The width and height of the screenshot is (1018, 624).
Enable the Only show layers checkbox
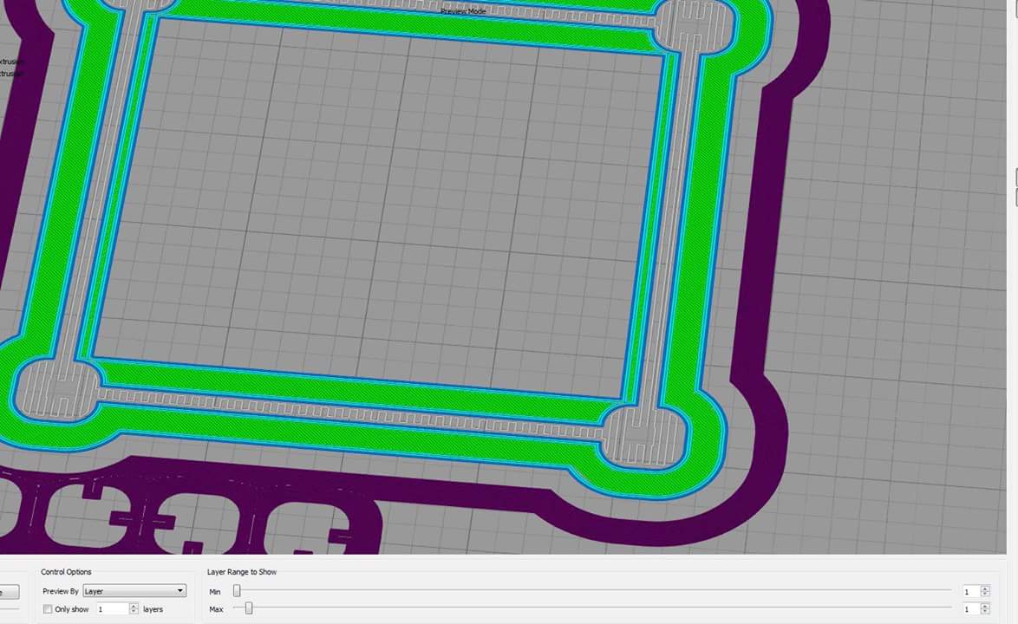click(x=48, y=609)
